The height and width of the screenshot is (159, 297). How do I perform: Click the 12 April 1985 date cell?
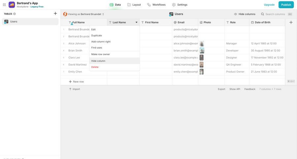click(267, 43)
